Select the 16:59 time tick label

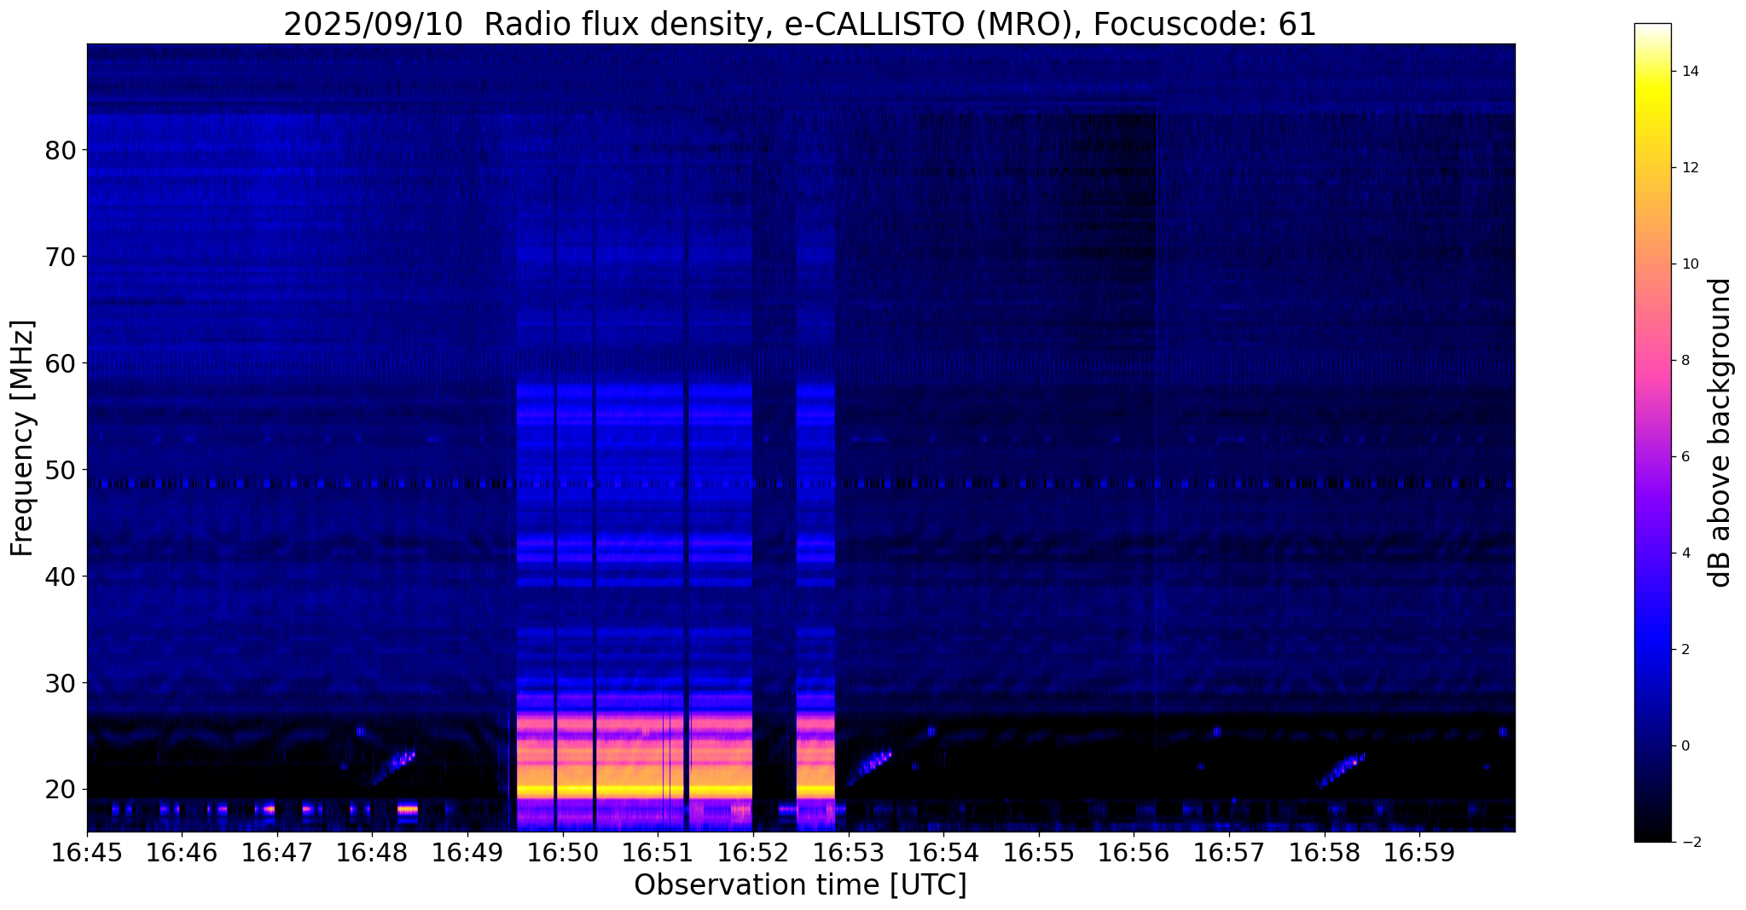tap(1419, 853)
